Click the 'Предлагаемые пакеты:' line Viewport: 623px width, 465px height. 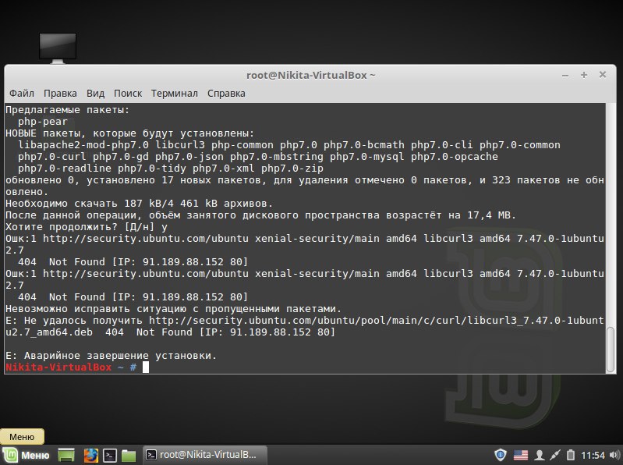point(68,110)
